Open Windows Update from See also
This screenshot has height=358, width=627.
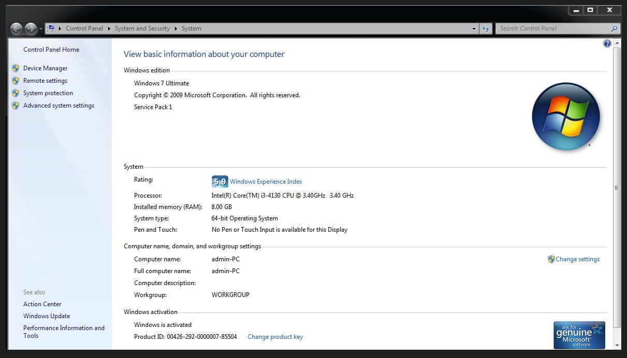click(47, 316)
